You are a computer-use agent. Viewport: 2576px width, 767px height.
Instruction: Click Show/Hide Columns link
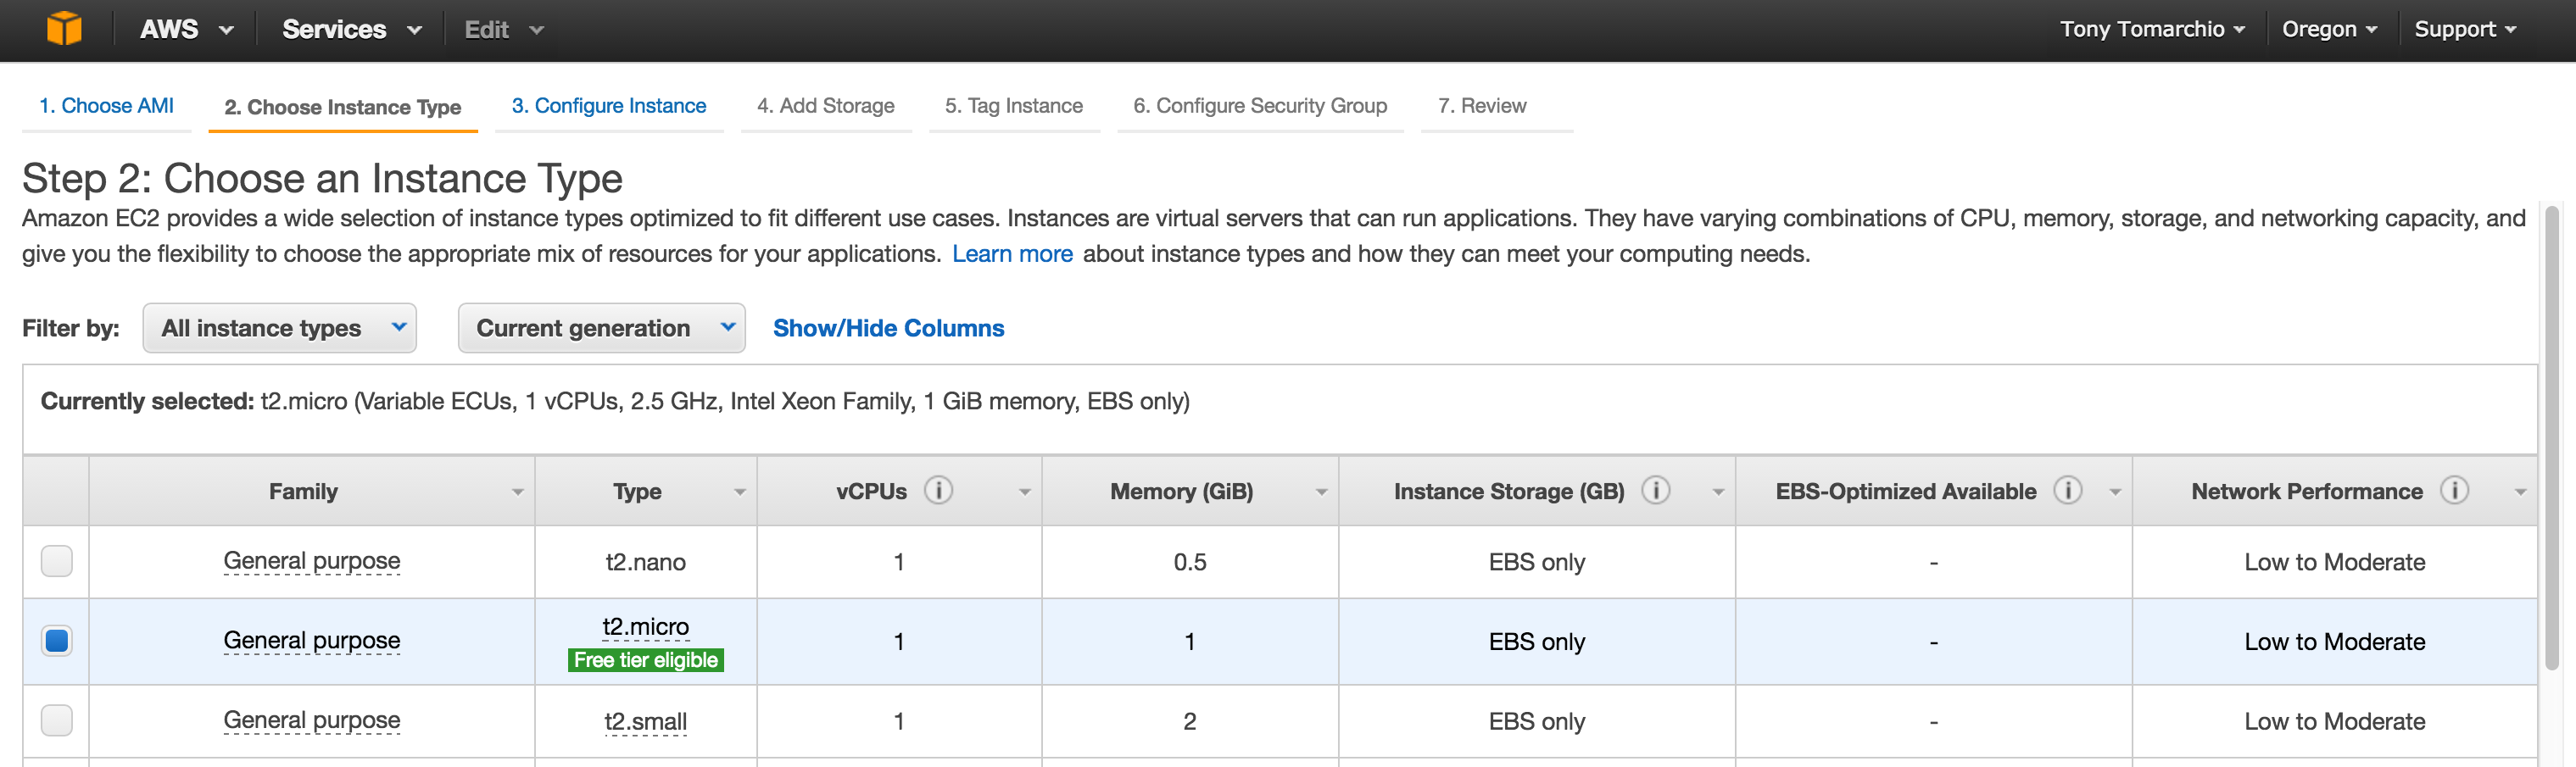point(888,328)
